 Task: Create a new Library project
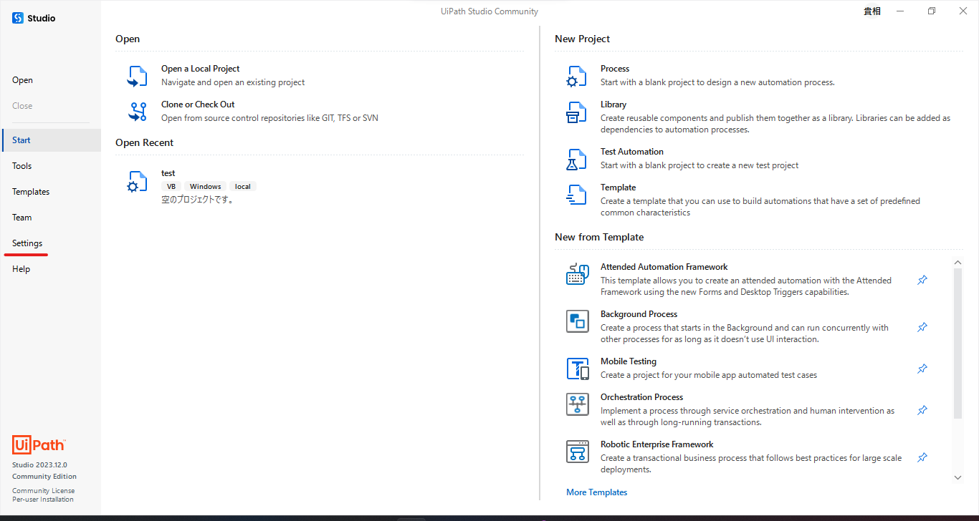(613, 104)
